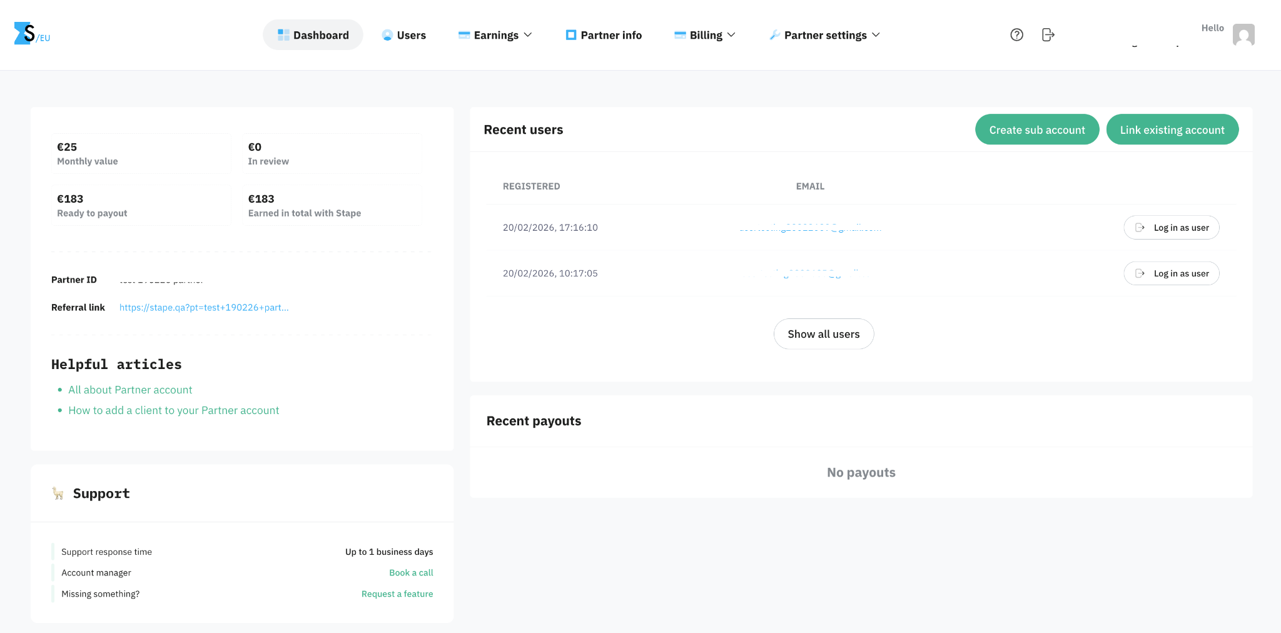Image resolution: width=1281 pixels, height=633 pixels.
Task: Open the referral link URL
Action: [x=204, y=307]
